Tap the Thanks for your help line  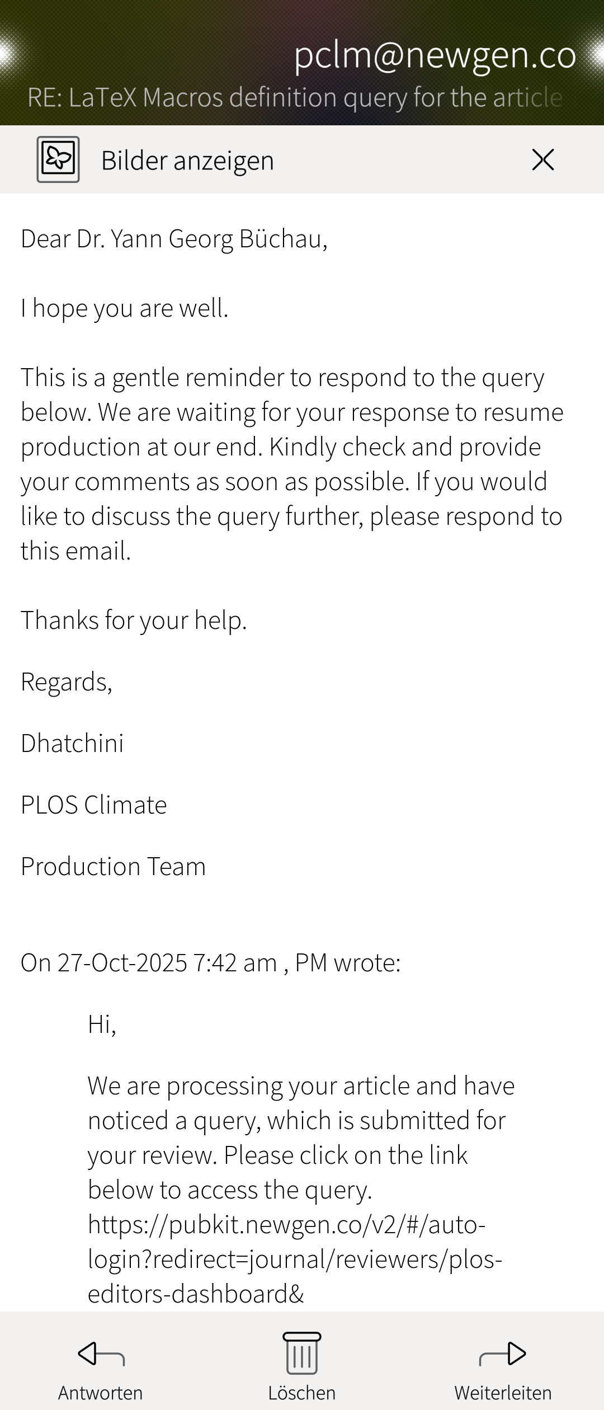[134, 621]
